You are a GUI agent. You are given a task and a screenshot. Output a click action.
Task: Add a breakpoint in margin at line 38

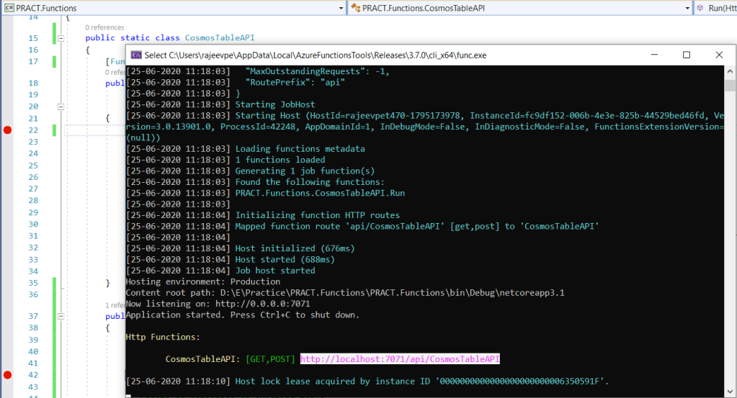[x=8, y=327]
